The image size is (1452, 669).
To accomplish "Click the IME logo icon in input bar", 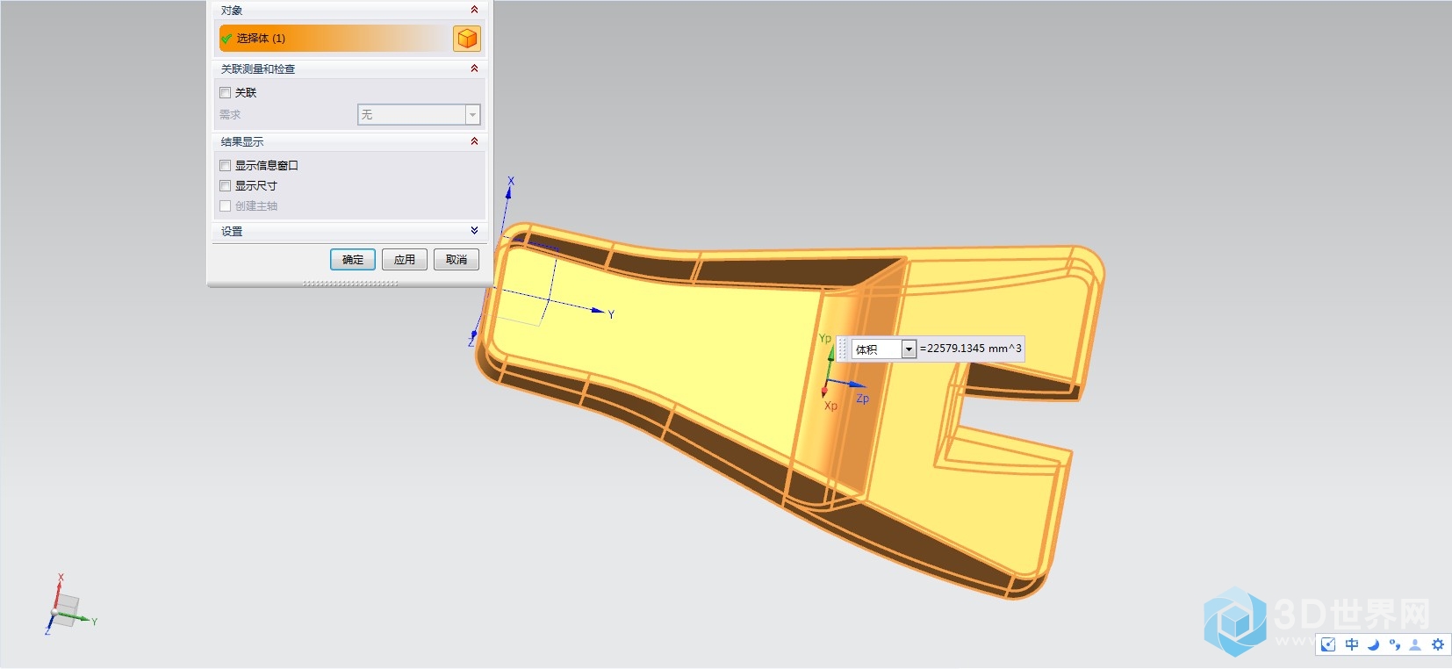I will click(1329, 644).
